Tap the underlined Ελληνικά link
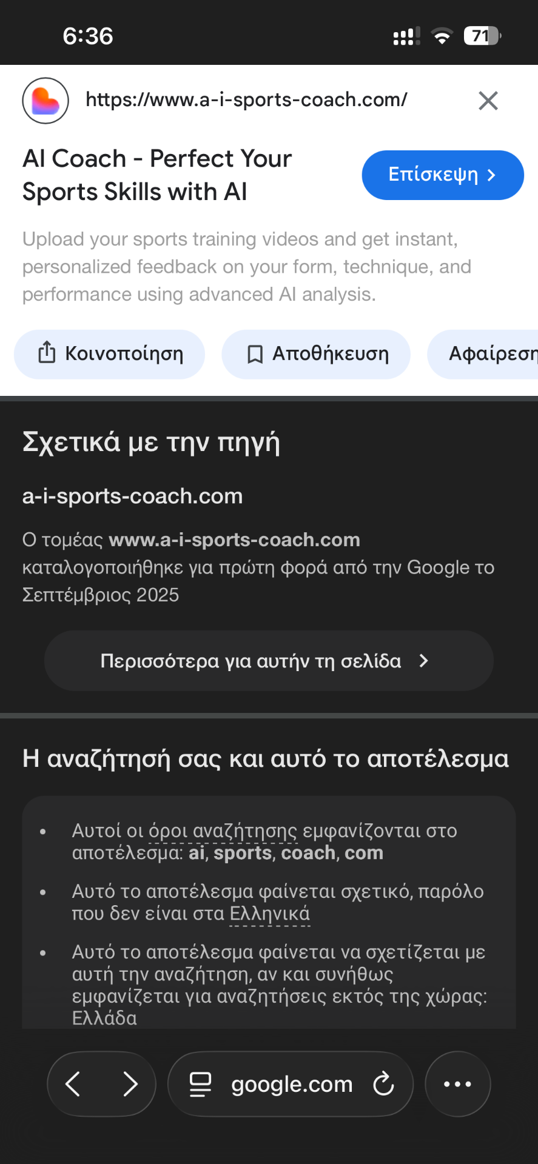 [x=270, y=914]
